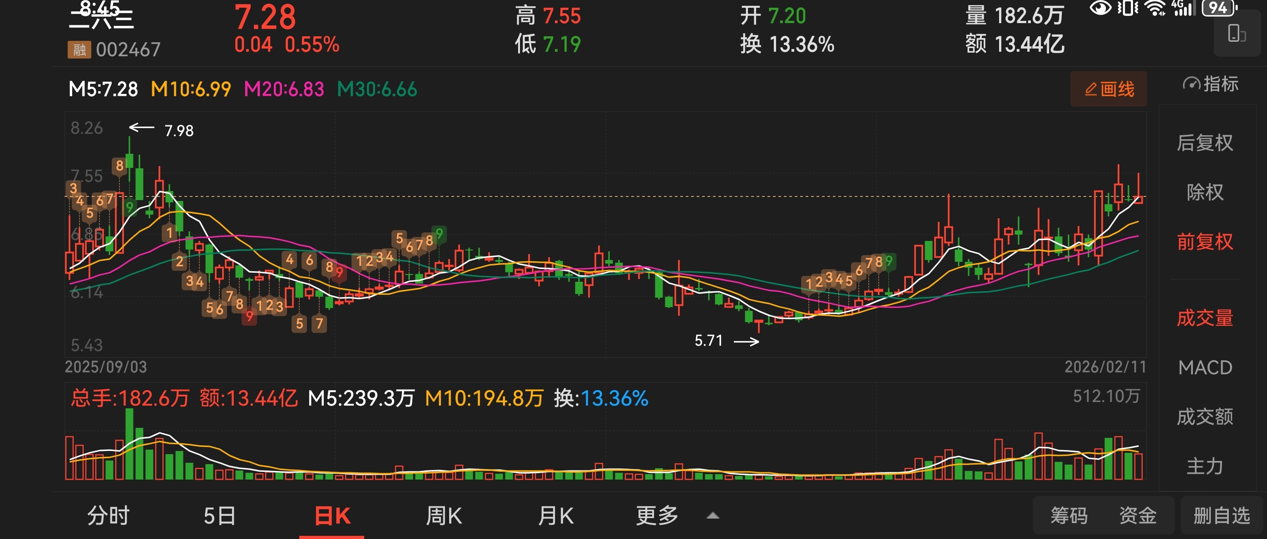Select 前复权 forward adjustment mode
This screenshot has height=539, width=1267.
(x=1204, y=242)
